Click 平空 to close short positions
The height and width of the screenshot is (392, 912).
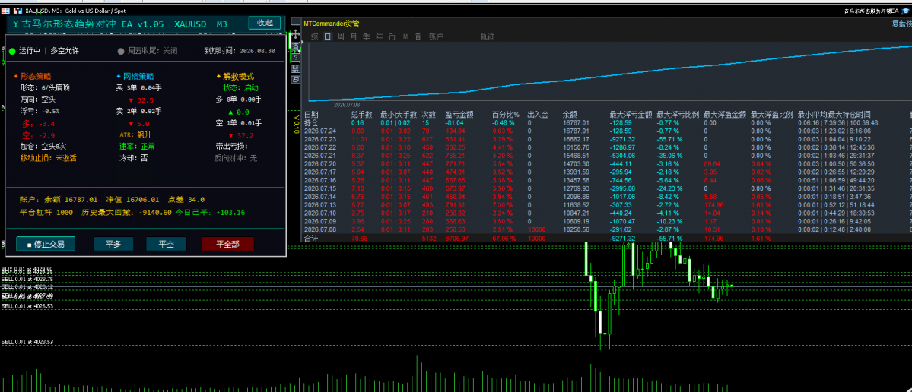(x=167, y=244)
